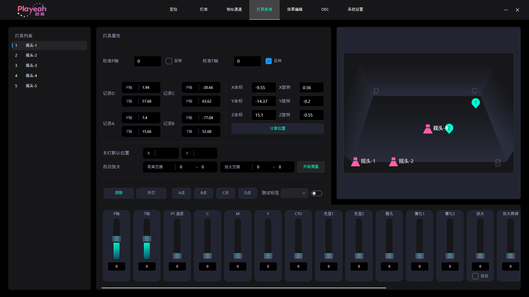Click the 放大 fader handle
This screenshot has width=529, height=297.
pos(480,256)
